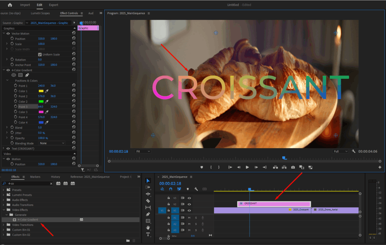This screenshot has width=386, height=245.
Task: Select the Ripple Edit tool
Action: point(148,194)
